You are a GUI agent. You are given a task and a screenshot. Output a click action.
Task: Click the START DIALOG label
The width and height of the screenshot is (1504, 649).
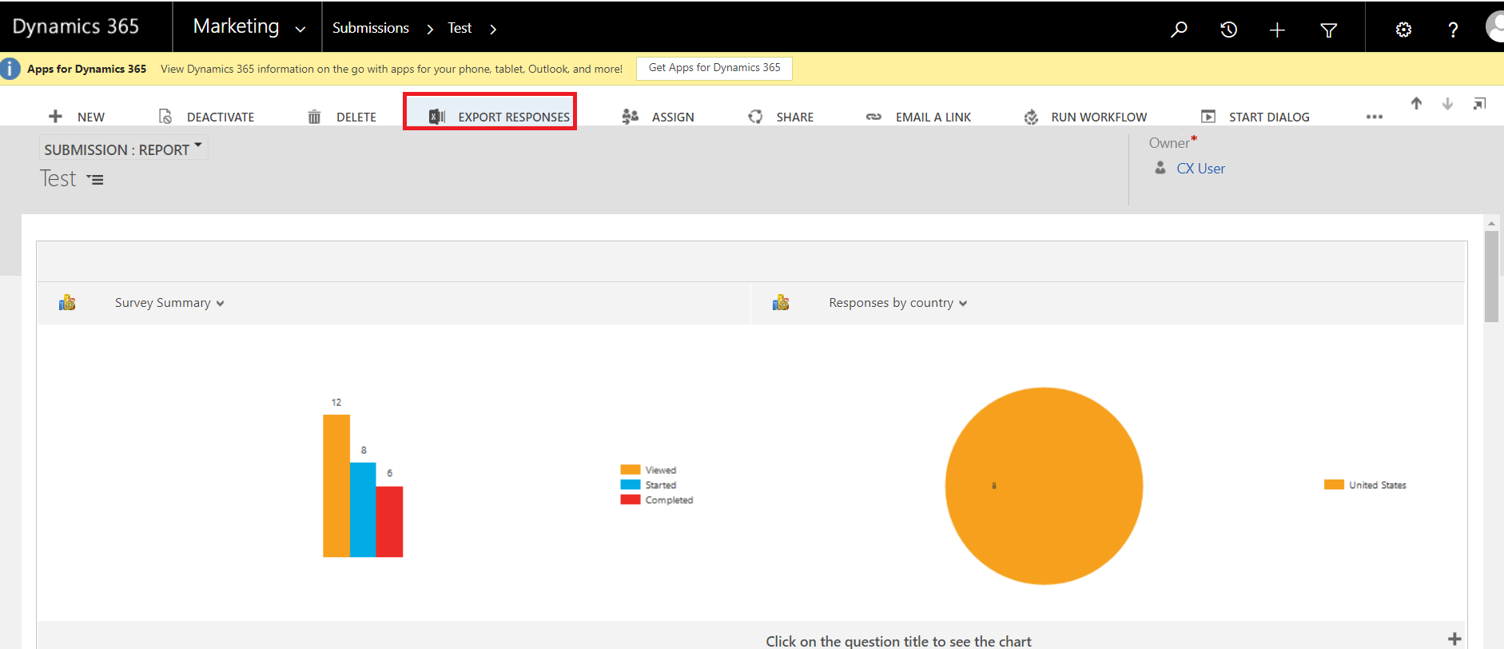coord(1269,117)
